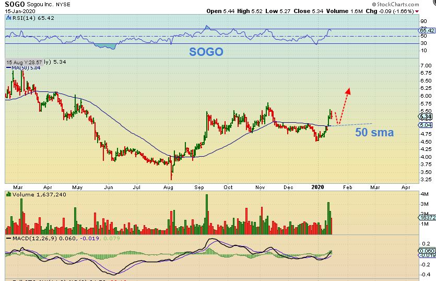Select the SOGO ticker symbol in header
The width and height of the screenshot is (436, 281).
15,4
